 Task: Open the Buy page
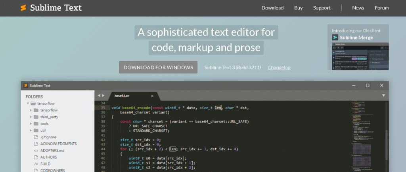(x=298, y=8)
